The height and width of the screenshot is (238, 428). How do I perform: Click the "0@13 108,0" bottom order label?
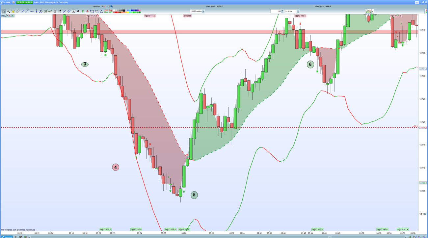[171, 229]
